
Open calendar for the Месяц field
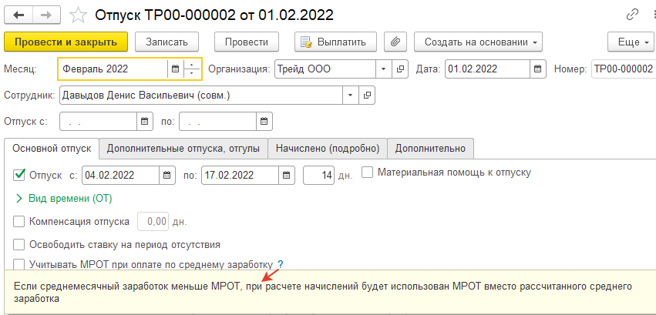(175, 69)
